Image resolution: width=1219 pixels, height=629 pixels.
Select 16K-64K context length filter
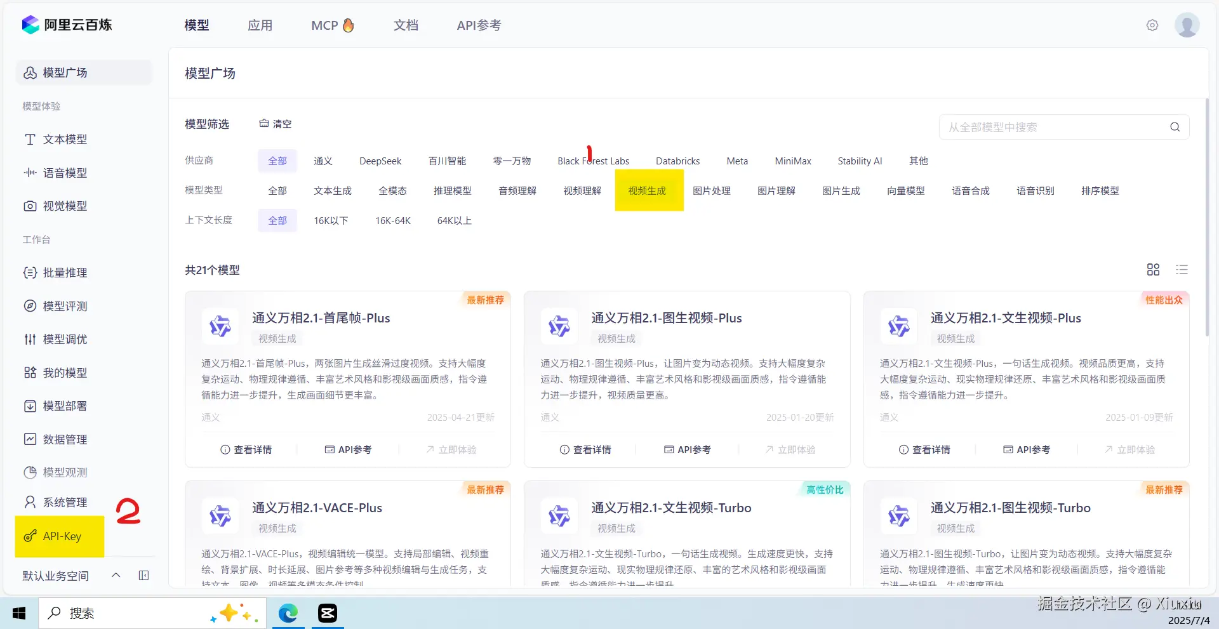[393, 221]
